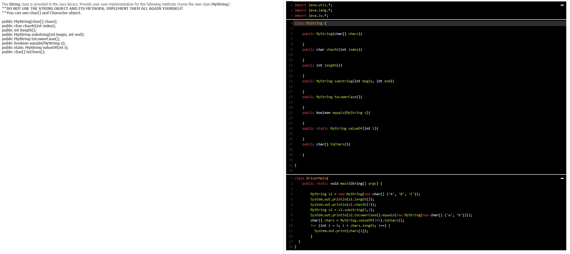Click 'public MyString toLowerCase(){' in editor

pyautogui.click(x=332, y=97)
